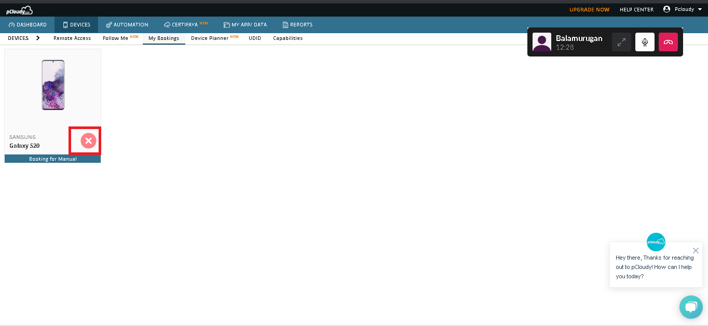Click Balamurugan's avatar in call widget
The height and width of the screenshot is (326, 708).
click(x=542, y=42)
